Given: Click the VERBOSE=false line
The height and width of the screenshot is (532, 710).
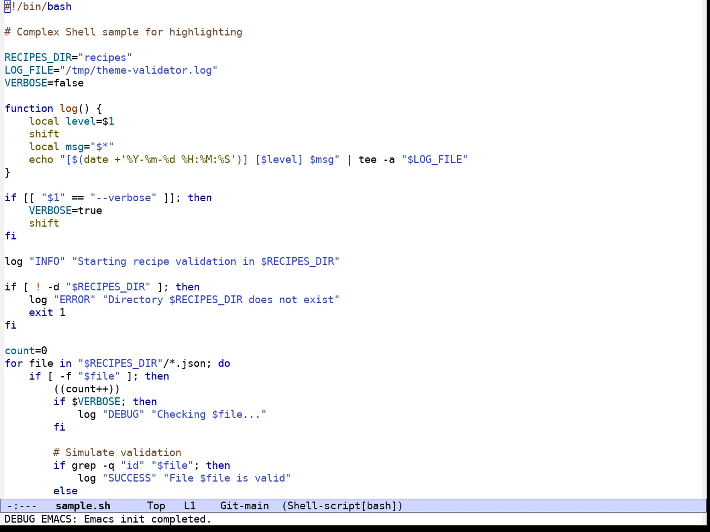Looking at the screenshot, I should [x=44, y=83].
